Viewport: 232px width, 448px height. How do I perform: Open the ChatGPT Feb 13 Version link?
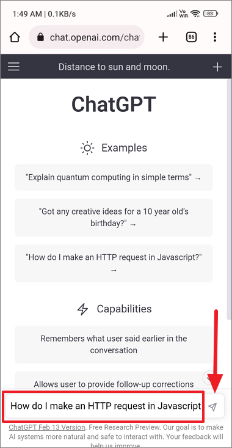point(47,427)
